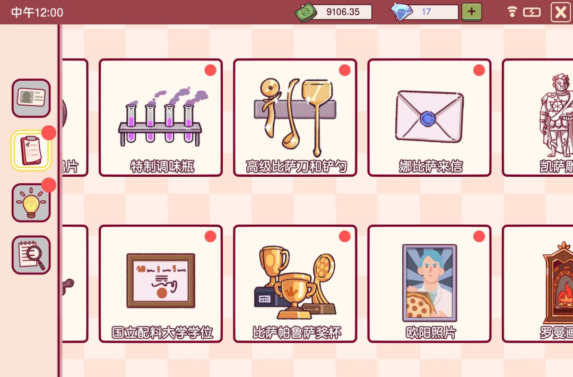Click the WiFi status icon in top bar
This screenshot has height=377, width=573.
pos(513,12)
